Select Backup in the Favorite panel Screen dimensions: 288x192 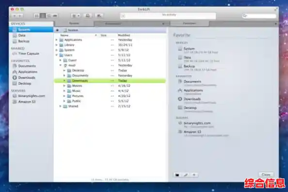click(x=197, y=67)
